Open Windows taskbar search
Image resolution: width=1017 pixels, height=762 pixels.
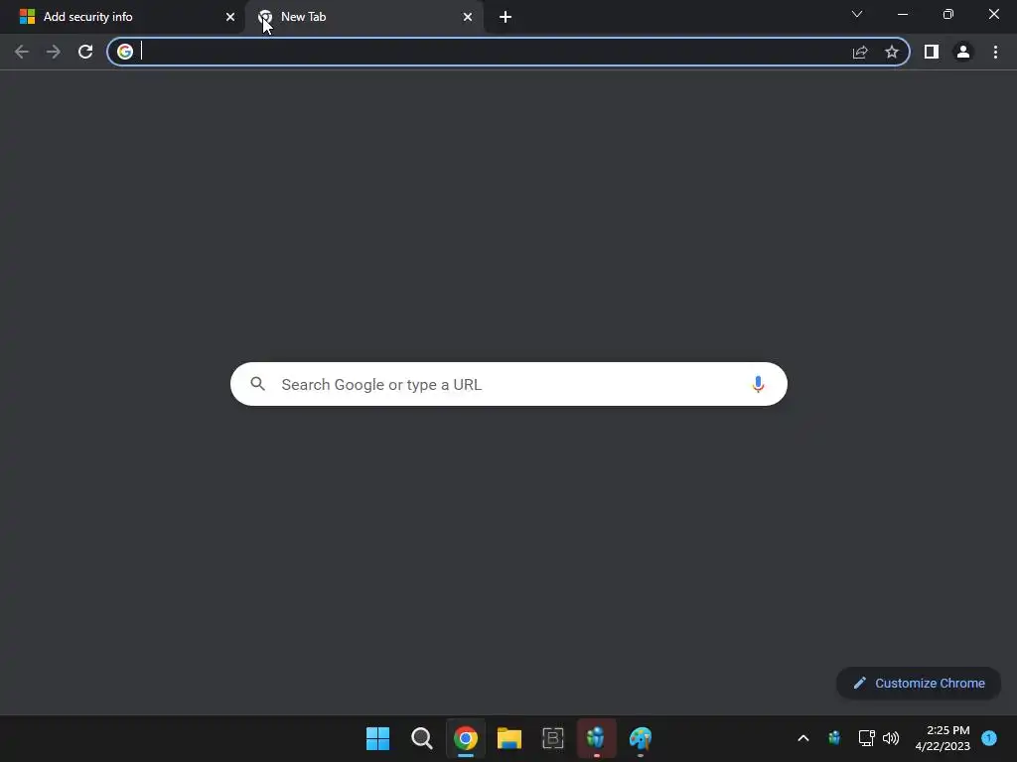coord(421,738)
